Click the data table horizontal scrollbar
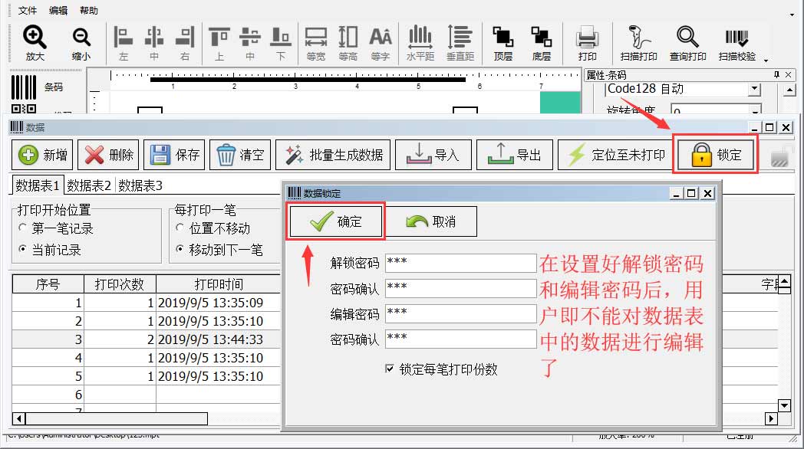 (x=115, y=419)
